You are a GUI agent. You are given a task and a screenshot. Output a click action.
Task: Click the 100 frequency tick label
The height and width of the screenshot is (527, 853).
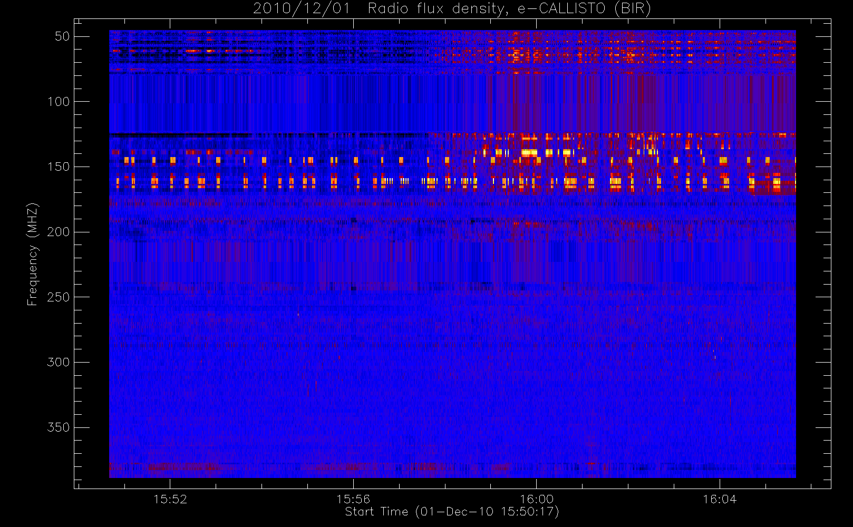tap(59, 102)
